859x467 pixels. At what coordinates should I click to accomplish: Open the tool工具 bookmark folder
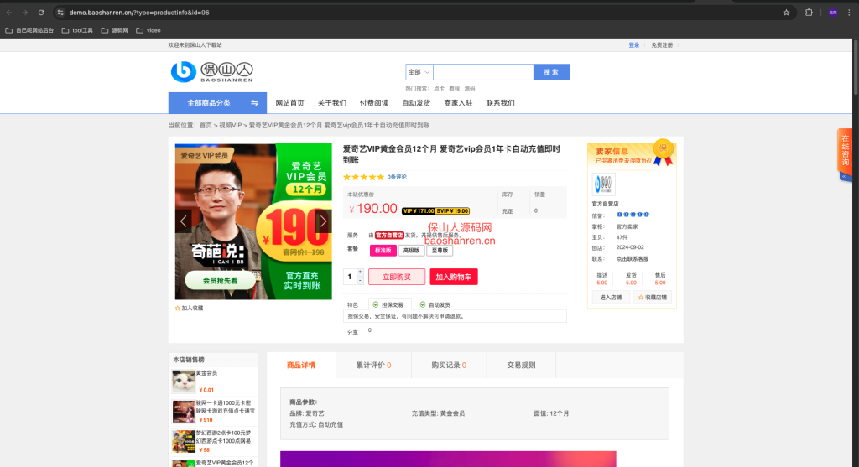pyautogui.click(x=77, y=30)
